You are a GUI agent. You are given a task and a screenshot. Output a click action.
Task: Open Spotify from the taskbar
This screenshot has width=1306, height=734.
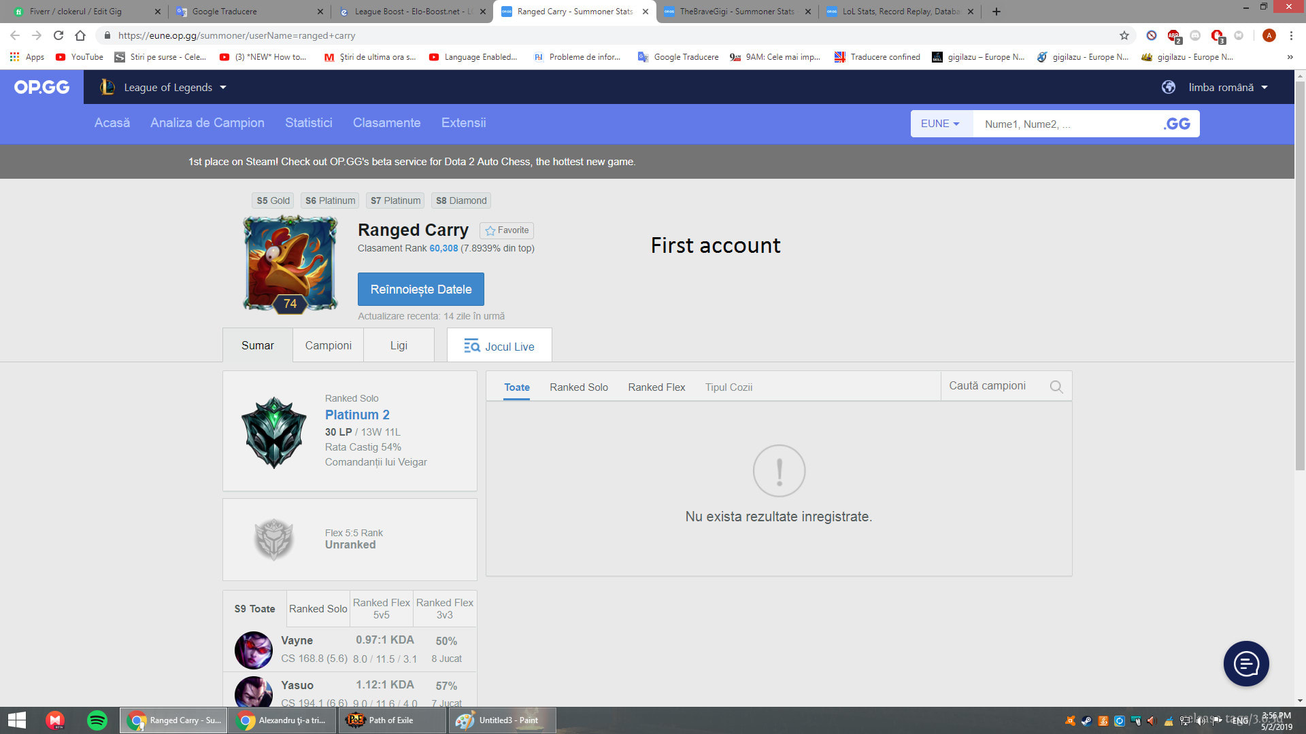point(97,720)
